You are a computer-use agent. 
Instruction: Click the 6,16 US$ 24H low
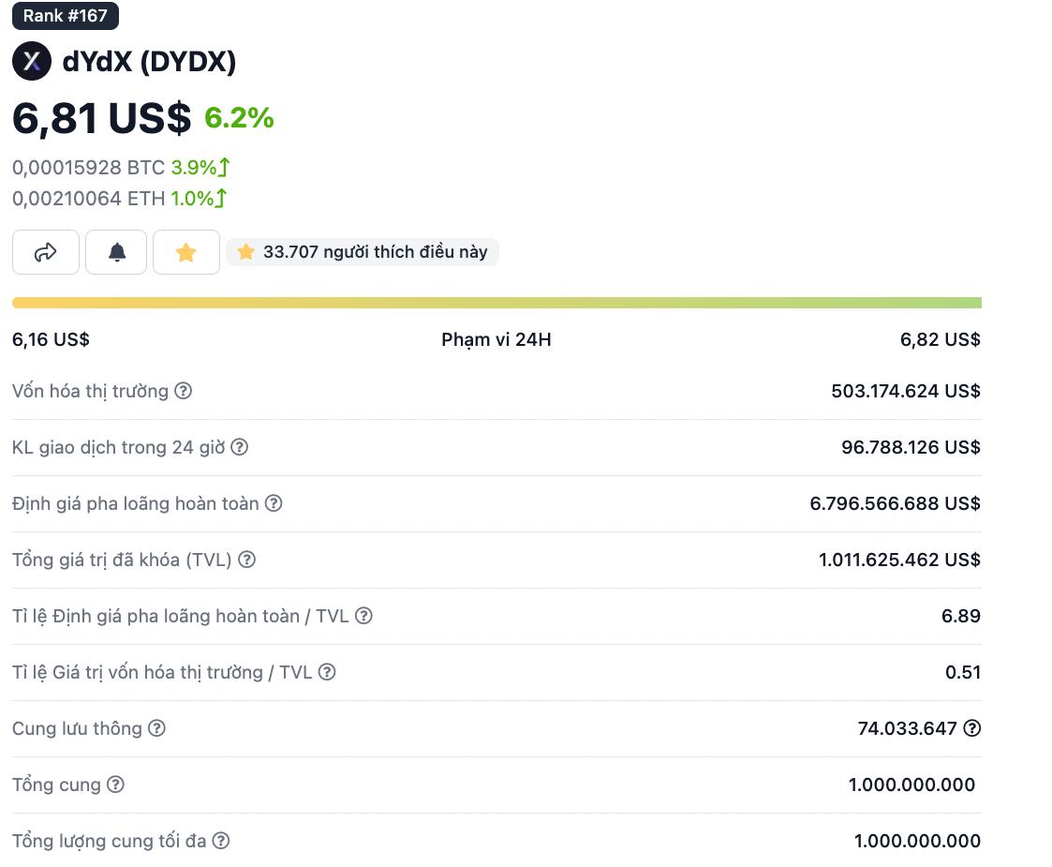[x=51, y=339]
